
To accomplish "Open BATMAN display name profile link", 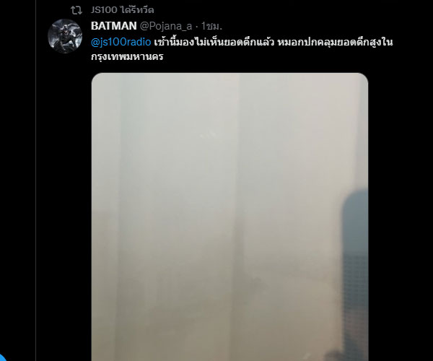I will pyautogui.click(x=114, y=26).
